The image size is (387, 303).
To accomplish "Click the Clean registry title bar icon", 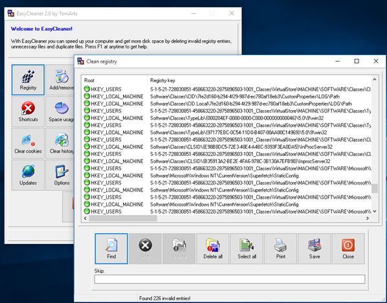I will (x=81, y=61).
